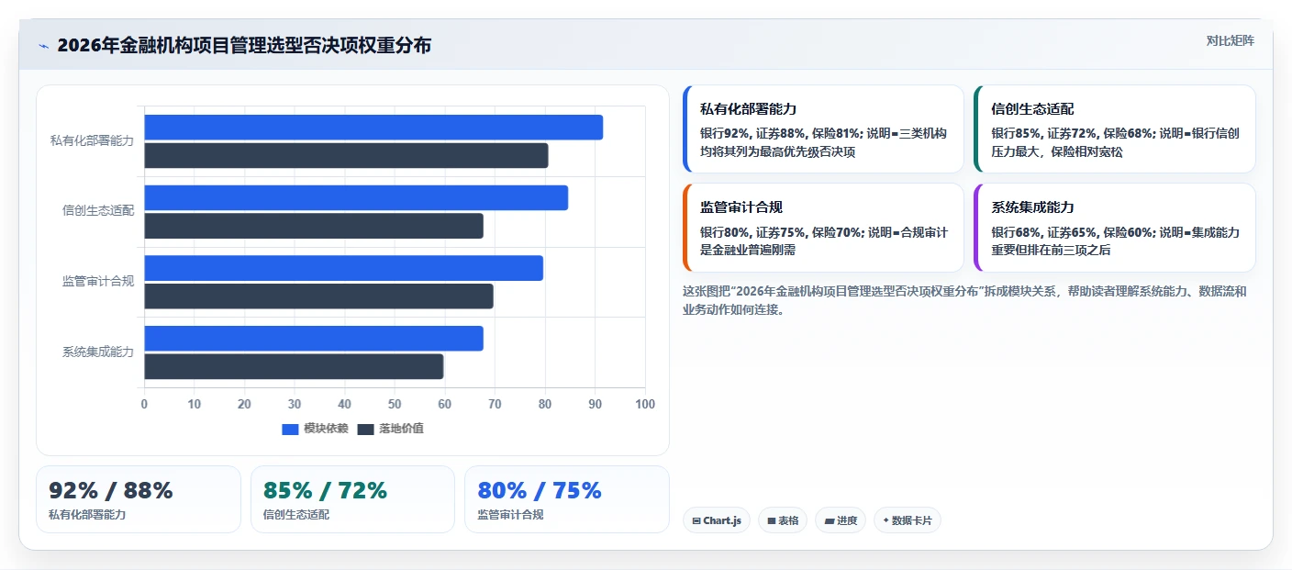Click the chart title 2026年金融机构项目管理选型否决项权重分布
1292x570 pixels.
click(244, 46)
